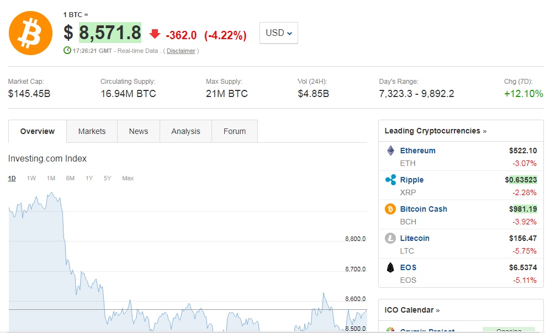Click the ETH ticker symbol
This screenshot has width=545, height=333.
tap(408, 163)
